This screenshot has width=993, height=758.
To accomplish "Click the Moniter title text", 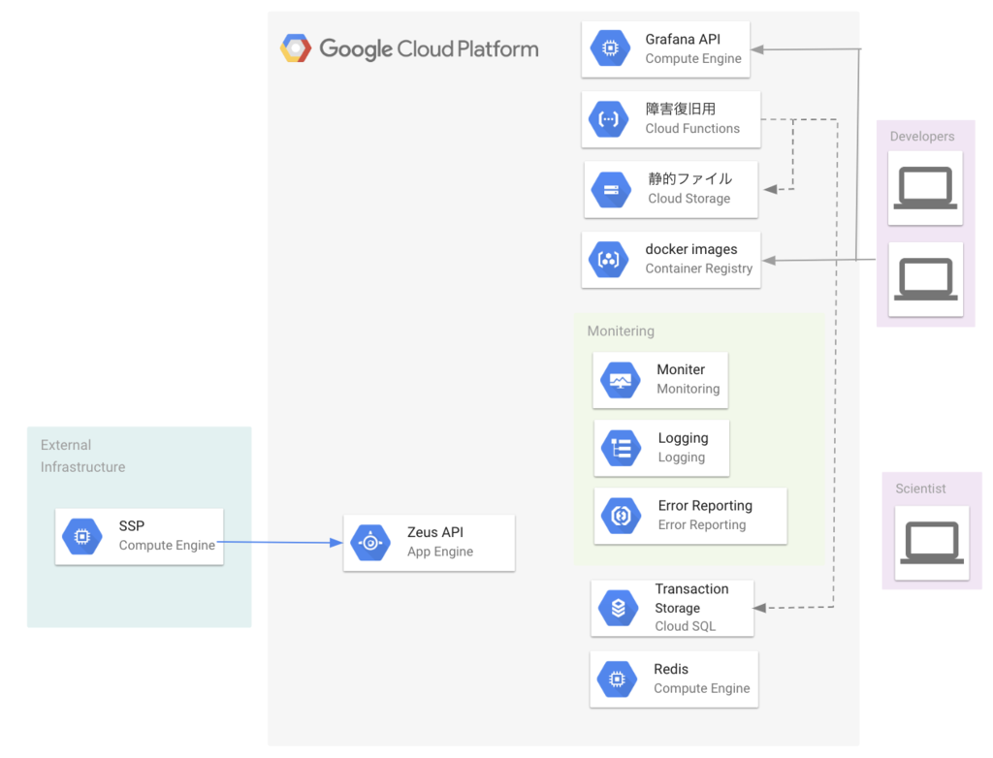I will 680,370.
